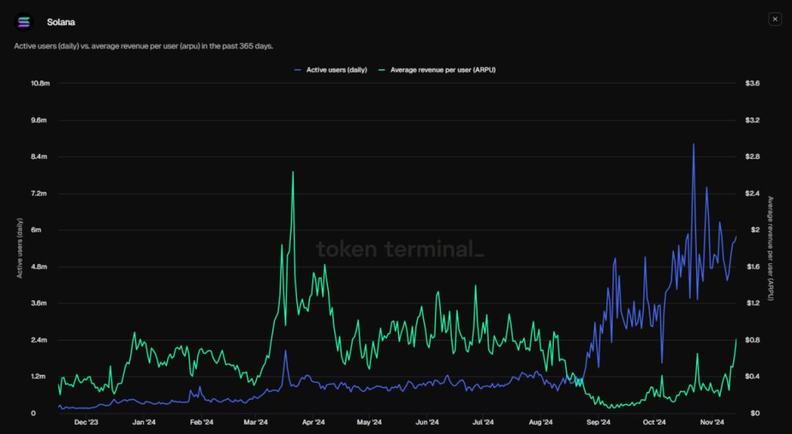
Task: Click the Feb '24 date label
Action: click(x=202, y=422)
